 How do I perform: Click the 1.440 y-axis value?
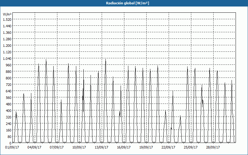7,26
